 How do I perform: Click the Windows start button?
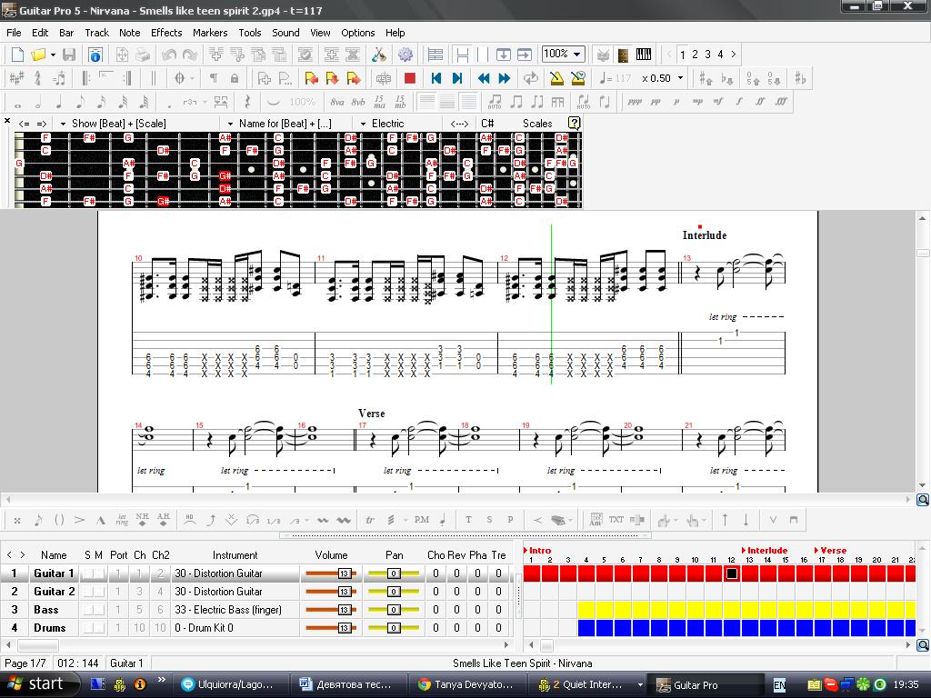pyautogui.click(x=39, y=684)
